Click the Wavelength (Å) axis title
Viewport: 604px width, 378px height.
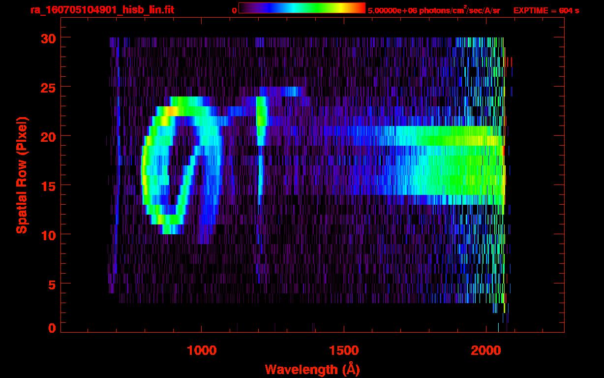pyautogui.click(x=312, y=369)
